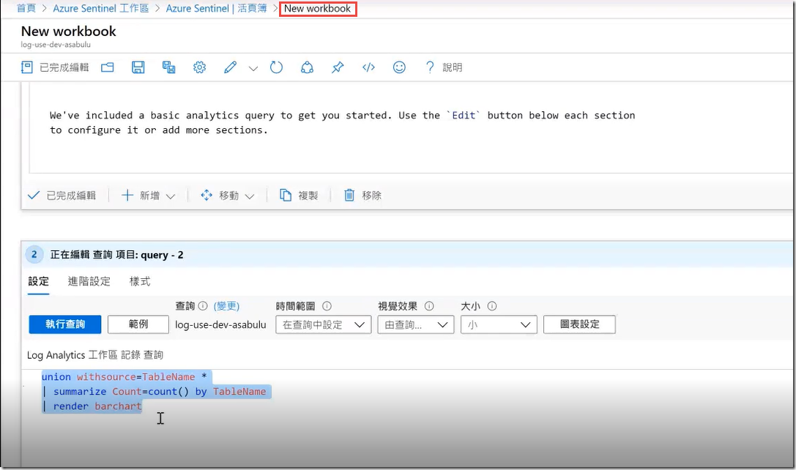
Task: Open Azure Sentinel 工作區 breadcrumb
Action: 101,8
